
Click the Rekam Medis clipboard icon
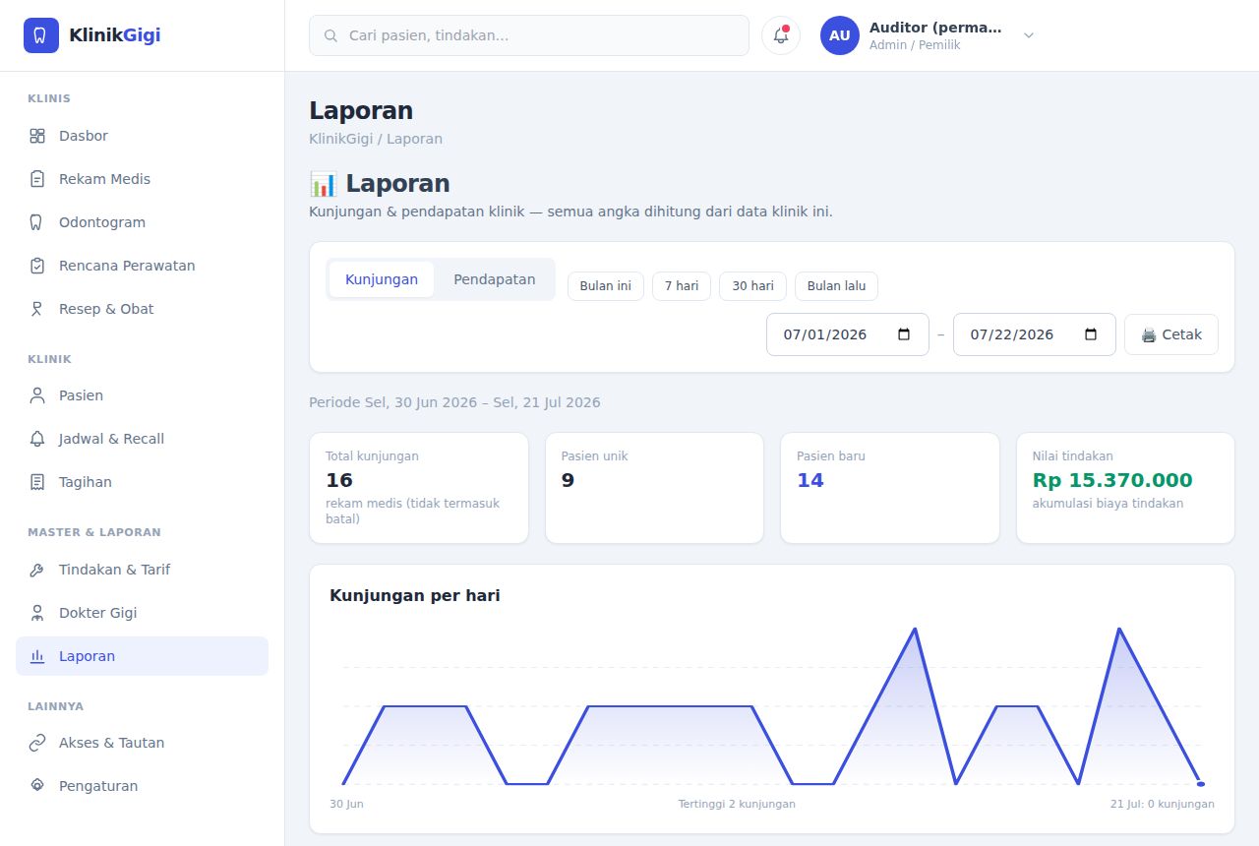[x=37, y=179]
